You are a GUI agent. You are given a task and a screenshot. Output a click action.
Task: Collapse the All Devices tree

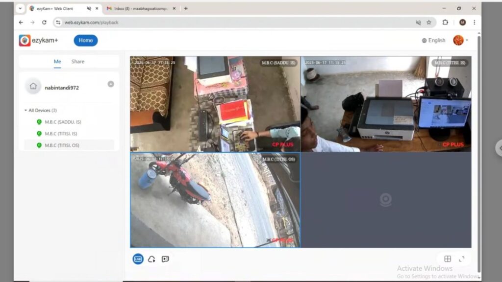pyautogui.click(x=26, y=111)
